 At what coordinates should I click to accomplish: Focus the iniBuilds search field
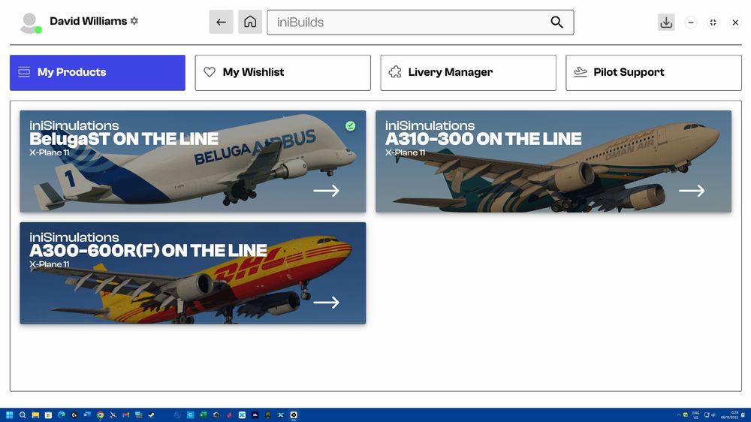(x=409, y=23)
